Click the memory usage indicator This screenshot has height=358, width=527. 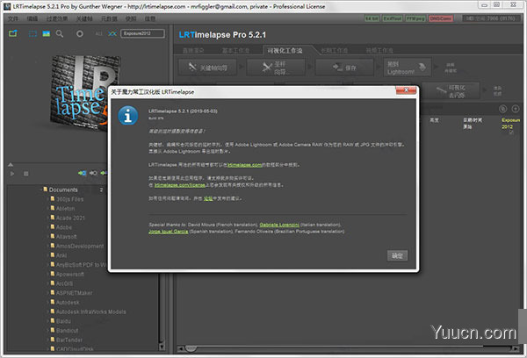point(490,18)
